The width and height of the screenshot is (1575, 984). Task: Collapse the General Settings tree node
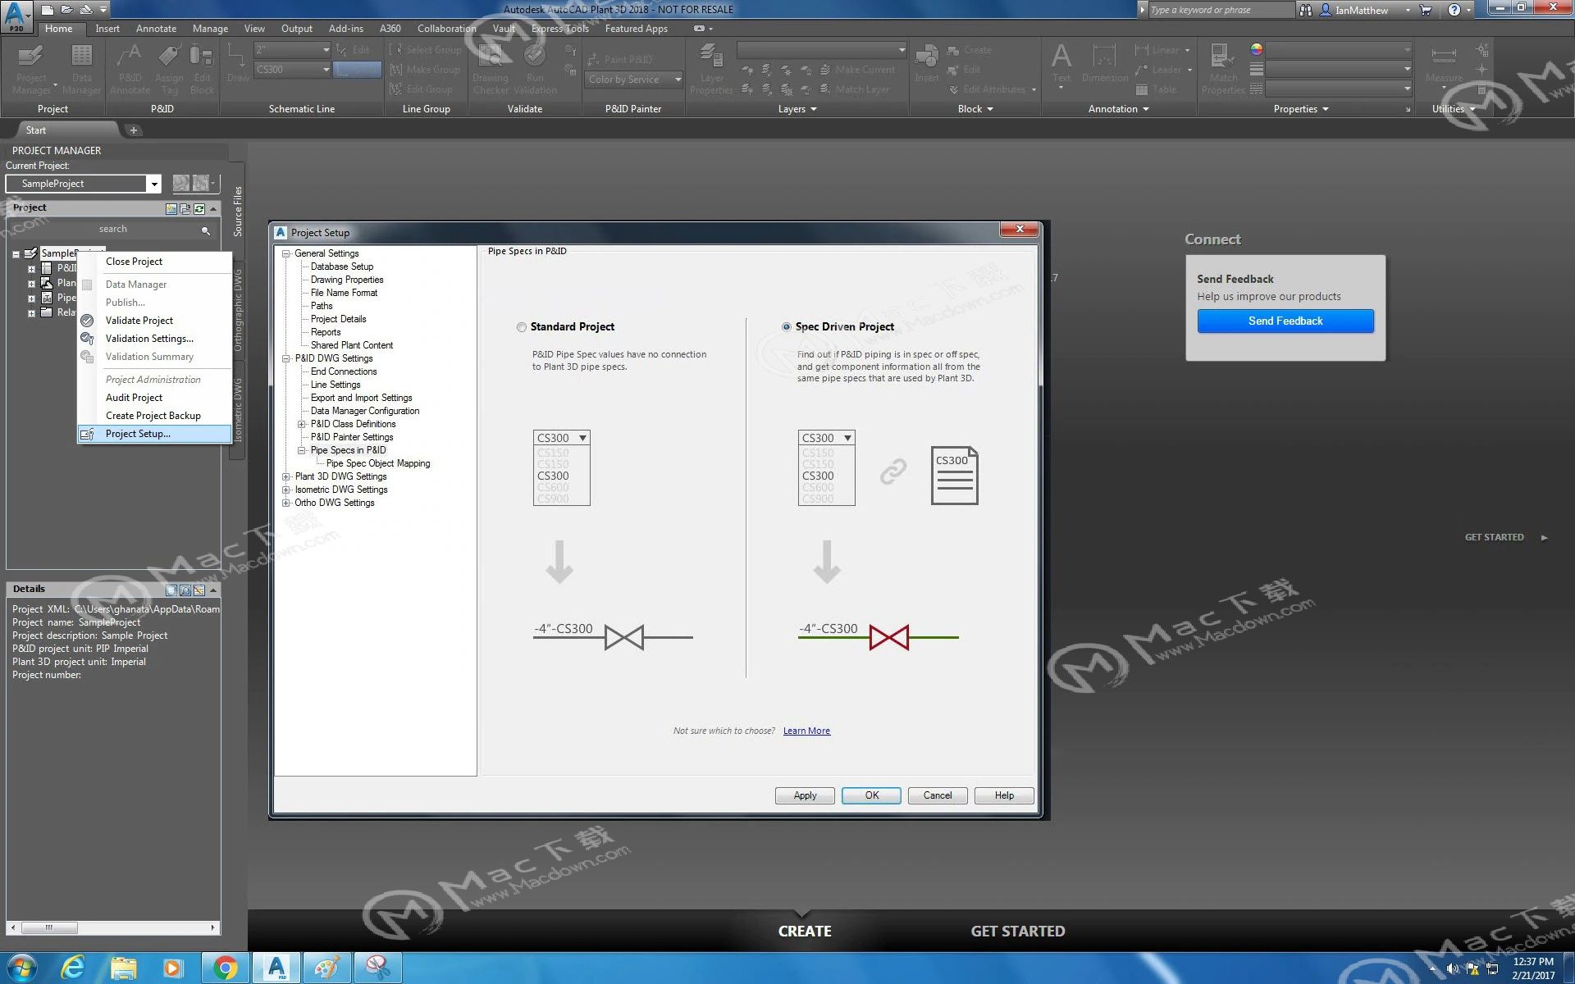click(286, 254)
